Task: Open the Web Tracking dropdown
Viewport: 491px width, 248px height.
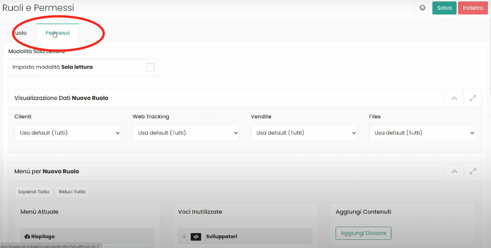Action: (186, 133)
